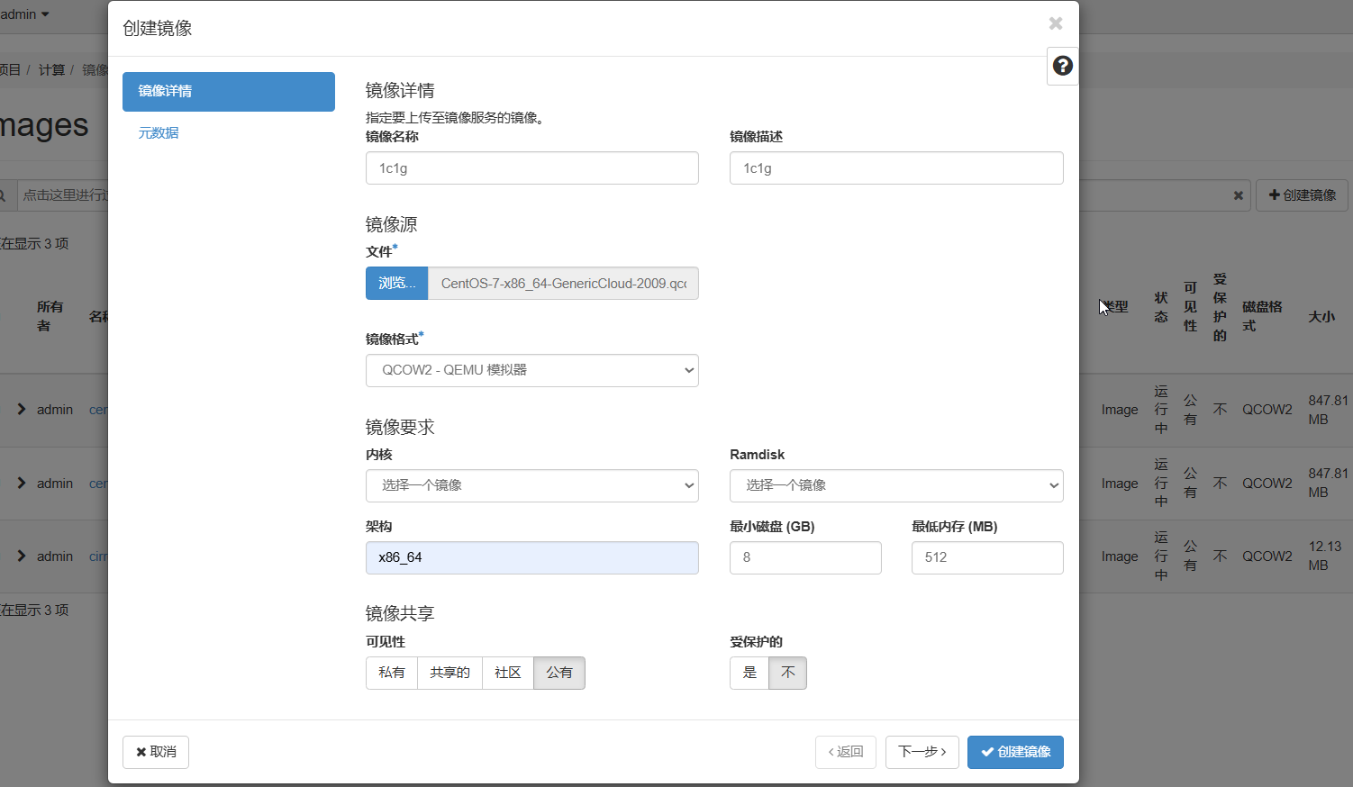Click the 状态 column header
Image resolution: width=1353 pixels, height=787 pixels.
coord(1161,307)
